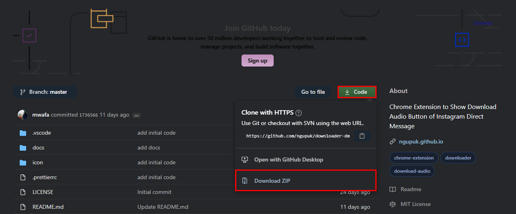Viewport: 516px width, 214px height.
Task: Open 'add initial code' commit for .vscode
Action: 156,133
